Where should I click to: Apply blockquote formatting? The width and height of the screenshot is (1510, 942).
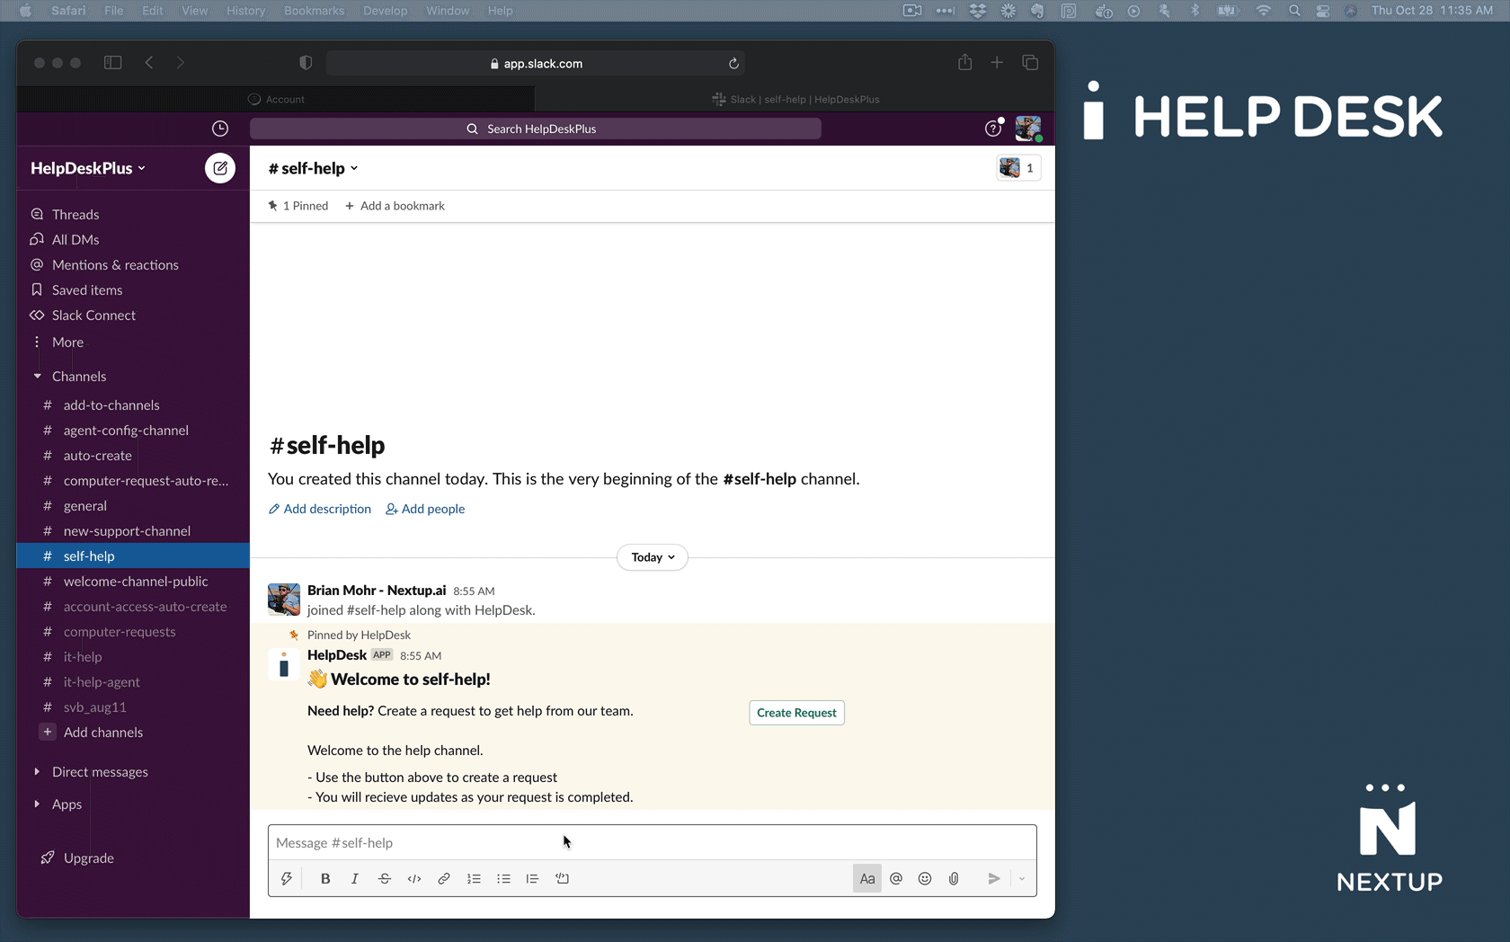[x=532, y=879]
